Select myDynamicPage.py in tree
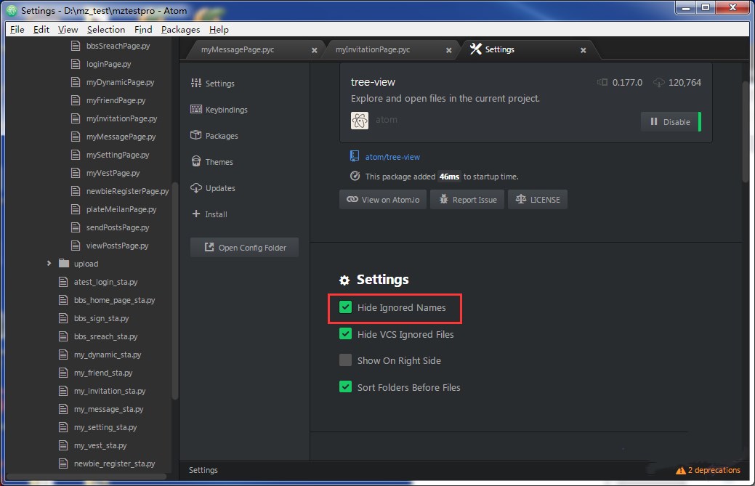Viewport: 755px width, 486px height. coord(121,82)
